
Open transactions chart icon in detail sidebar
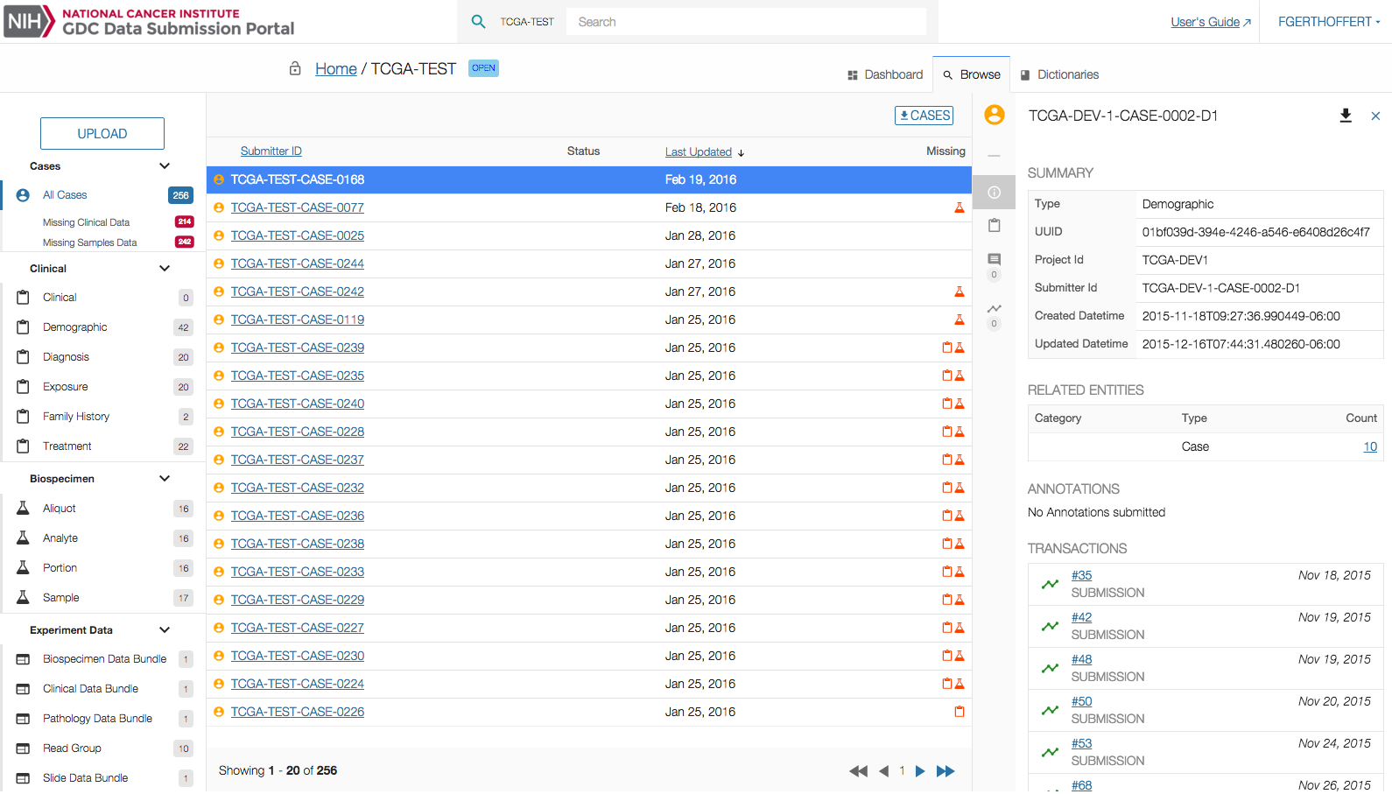point(994,309)
